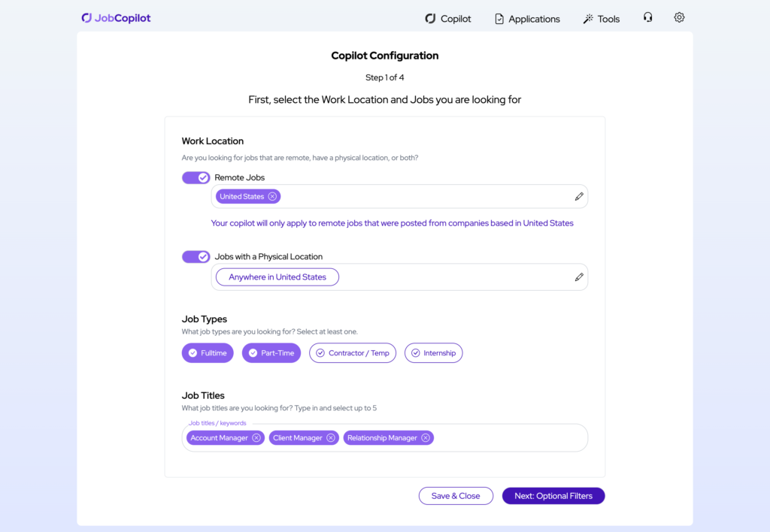The height and width of the screenshot is (532, 770).
Task: Remove the Client Manager job title
Action: coord(331,438)
